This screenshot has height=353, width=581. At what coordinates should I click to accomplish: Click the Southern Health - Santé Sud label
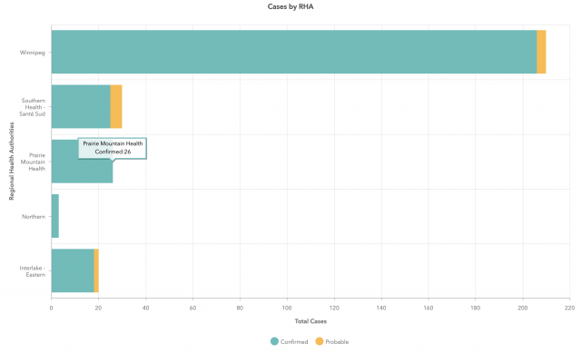(x=33, y=107)
